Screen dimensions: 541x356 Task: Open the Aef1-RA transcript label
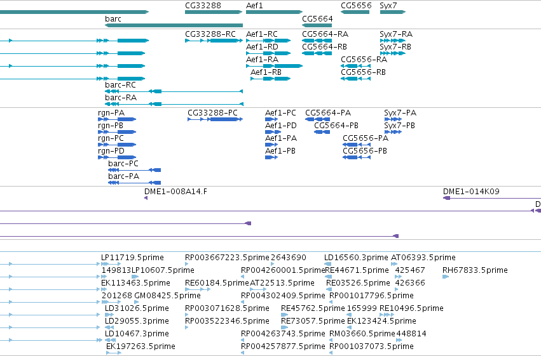click(x=262, y=60)
